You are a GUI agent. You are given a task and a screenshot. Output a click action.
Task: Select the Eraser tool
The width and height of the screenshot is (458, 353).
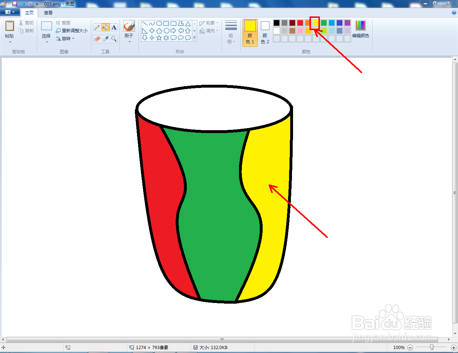(97, 39)
